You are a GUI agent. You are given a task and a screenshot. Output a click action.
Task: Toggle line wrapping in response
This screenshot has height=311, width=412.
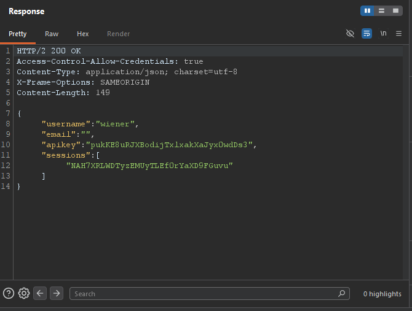tap(366, 34)
